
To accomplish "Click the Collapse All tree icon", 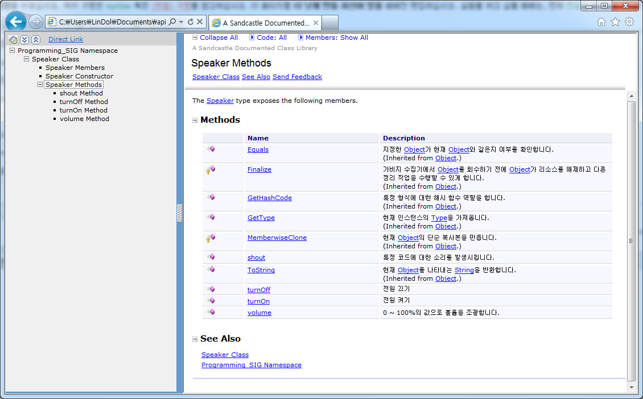I will pyautogui.click(x=36, y=39).
